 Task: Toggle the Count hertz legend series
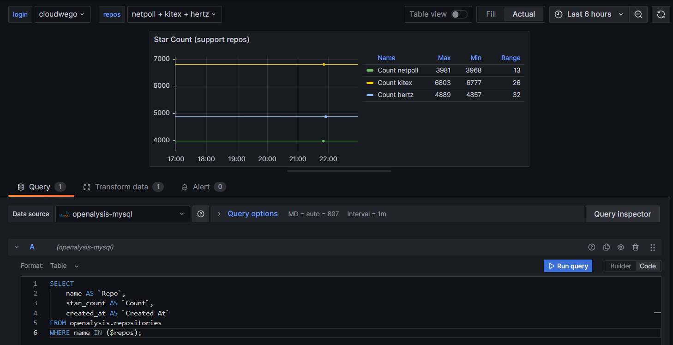coord(395,95)
